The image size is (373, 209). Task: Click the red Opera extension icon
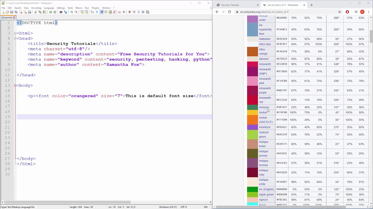coord(347,12)
